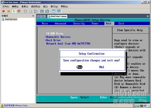Open the 帮助(H) menu
This screenshot has width=151, height=108.
tap(64, 7)
